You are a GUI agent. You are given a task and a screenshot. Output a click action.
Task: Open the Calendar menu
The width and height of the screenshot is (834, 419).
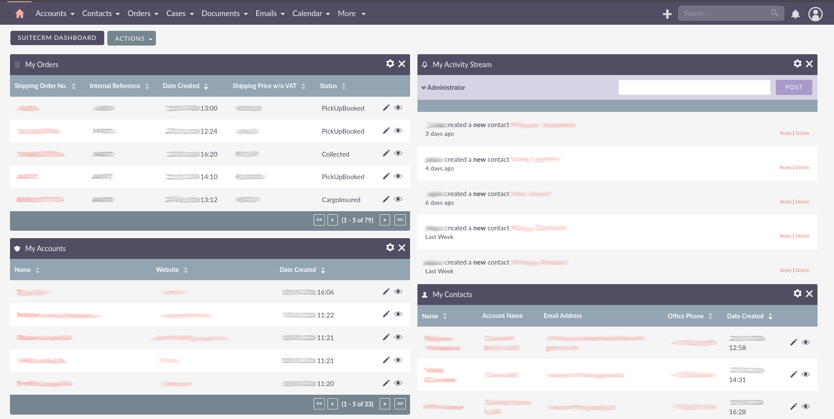coord(311,14)
